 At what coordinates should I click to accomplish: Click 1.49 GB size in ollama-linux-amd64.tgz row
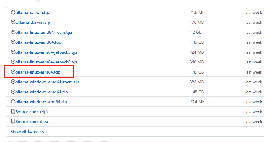tap(197, 42)
